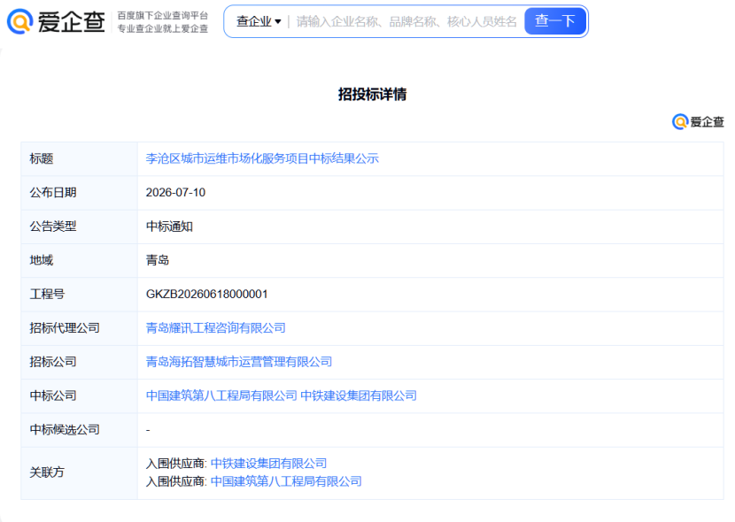Open 中铁建设集团有限公司 link in 中标公司 row

359,395
